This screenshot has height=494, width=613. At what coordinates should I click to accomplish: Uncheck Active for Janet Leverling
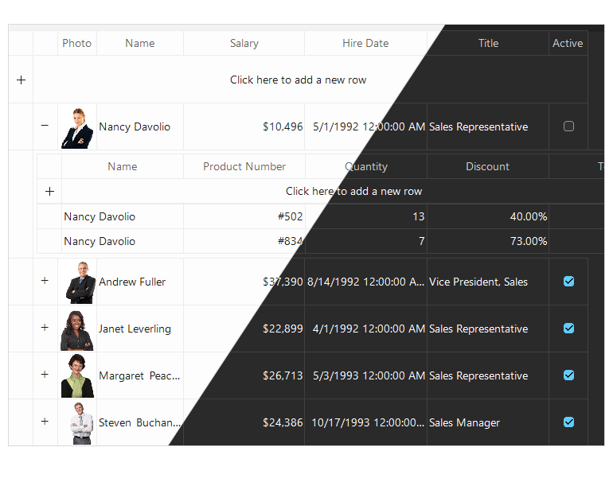coord(569,329)
